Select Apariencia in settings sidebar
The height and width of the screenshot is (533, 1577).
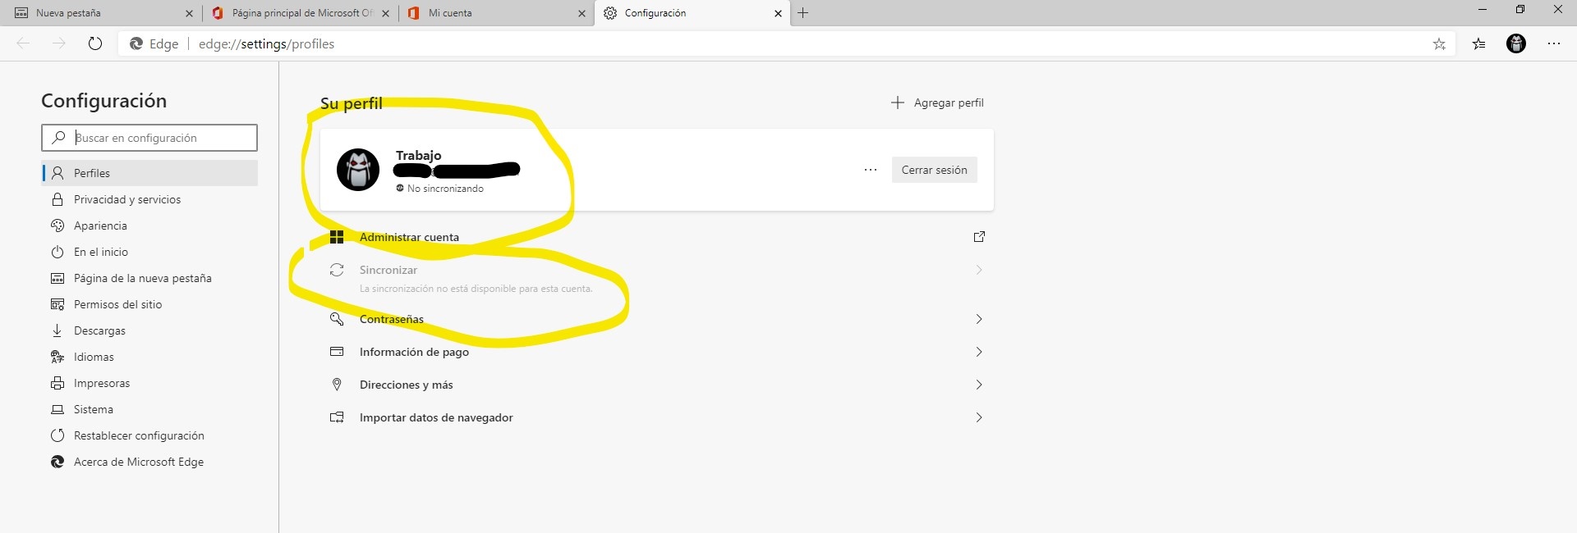coord(149,225)
